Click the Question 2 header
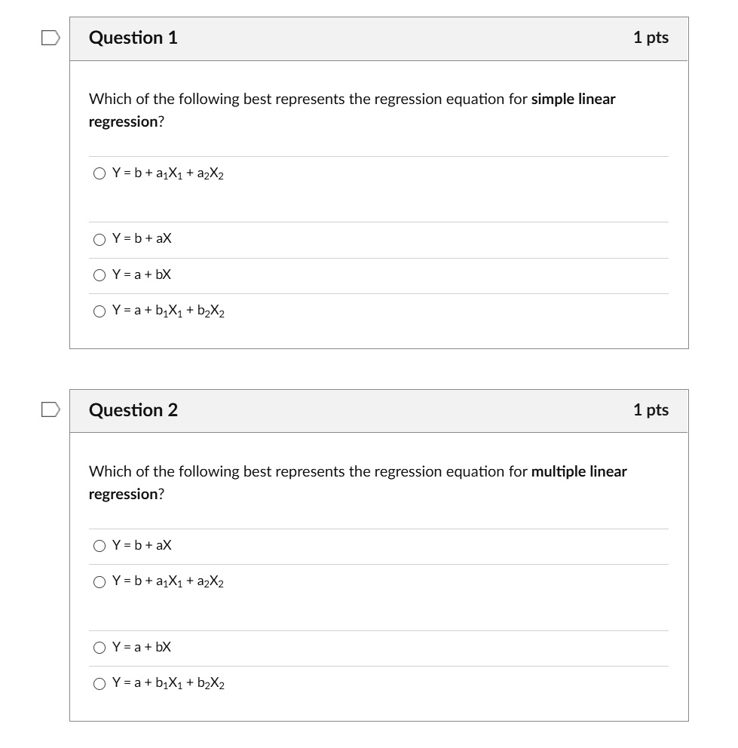Viewport: 738px width, 748px height. [x=133, y=409]
